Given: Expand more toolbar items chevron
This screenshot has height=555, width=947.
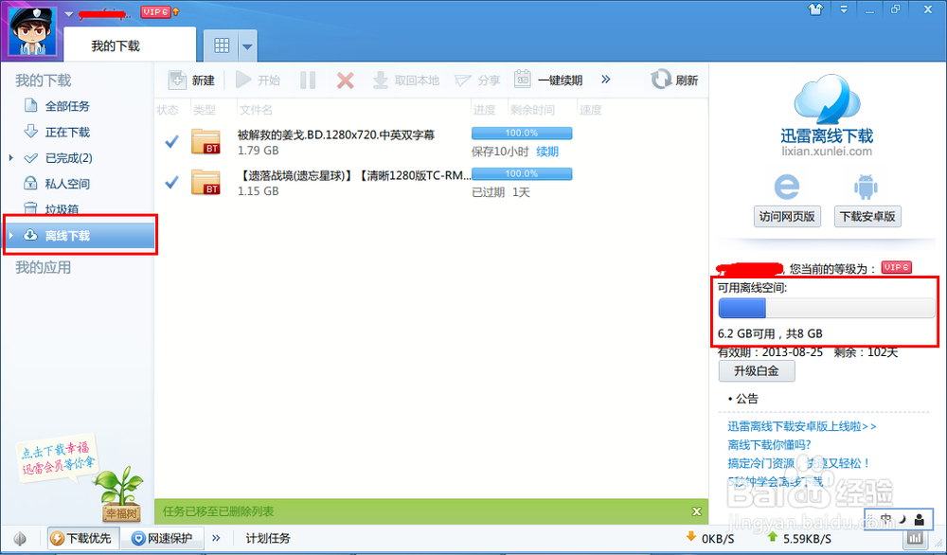Looking at the screenshot, I should (606, 80).
